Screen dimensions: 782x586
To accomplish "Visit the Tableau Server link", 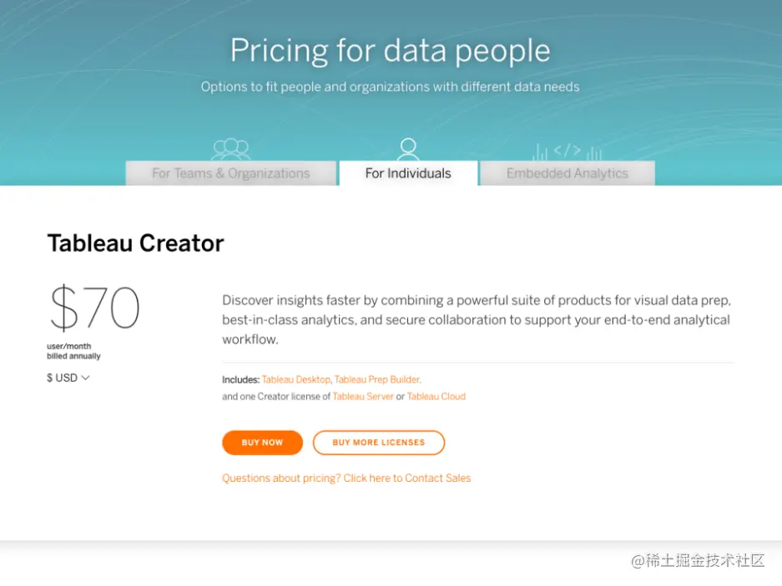I will [363, 397].
